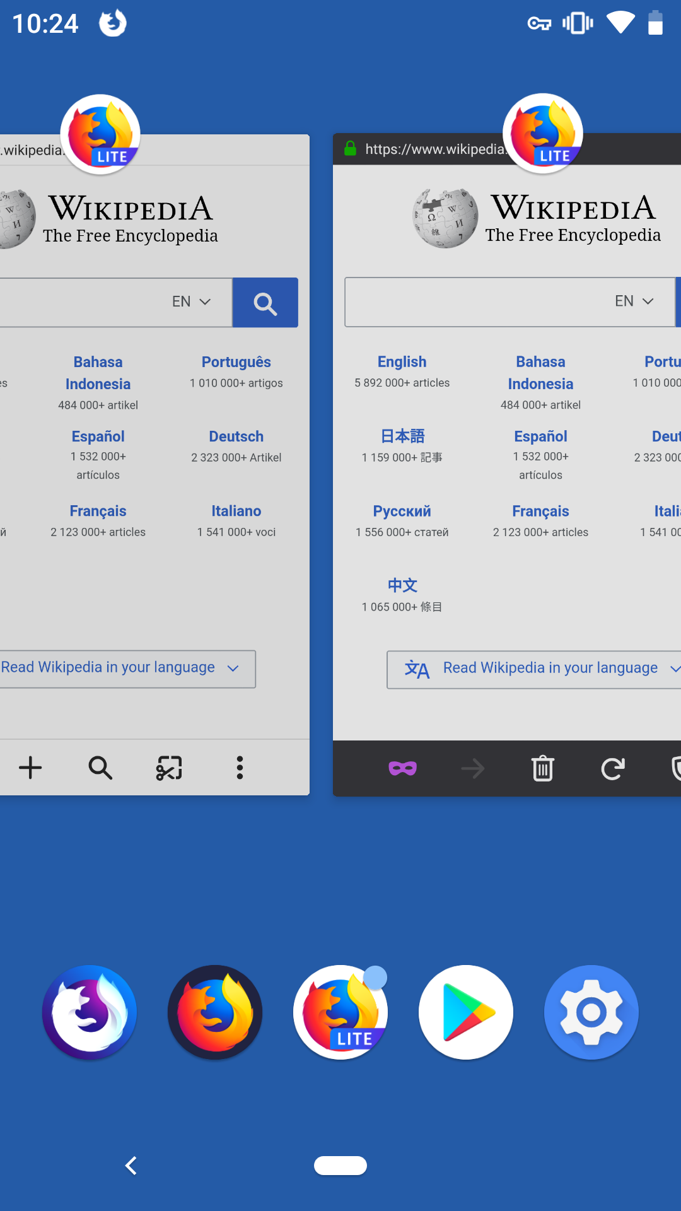The height and width of the screenshot is (1211, 681).
Task: Tap vibrate mode icon in status bar
Action: 578,23
